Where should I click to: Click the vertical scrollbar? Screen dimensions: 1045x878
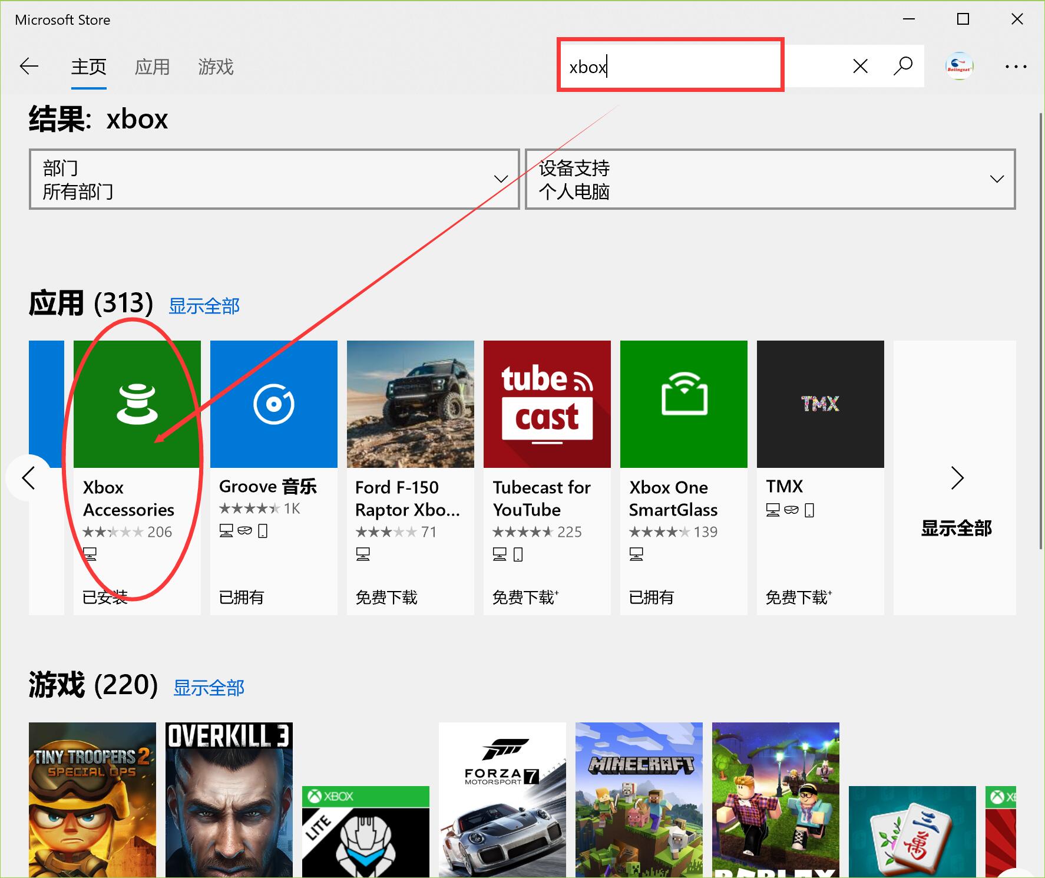point(1040,330)
